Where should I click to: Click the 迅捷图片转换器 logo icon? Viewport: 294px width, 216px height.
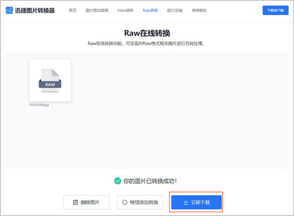click(x=9, y=11)
